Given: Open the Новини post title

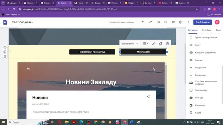Looking at the screenshot, I should click(40, 98).
